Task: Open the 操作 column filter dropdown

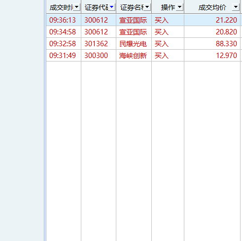Action: tap(179, 7)
